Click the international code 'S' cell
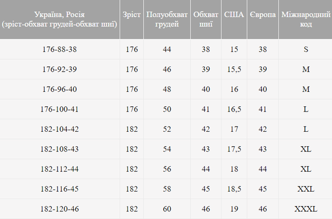Screen dimensions: 332x219 tap(306, 49)
